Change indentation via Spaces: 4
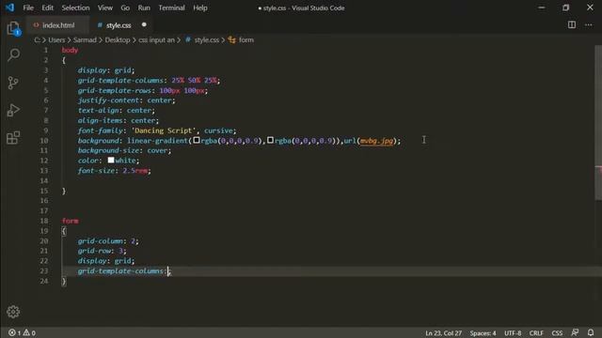The image size is (602, 338). 483,333
